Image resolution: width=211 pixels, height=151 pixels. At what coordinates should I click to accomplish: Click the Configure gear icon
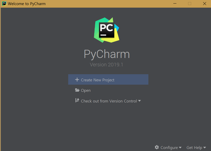pos(157,147)
